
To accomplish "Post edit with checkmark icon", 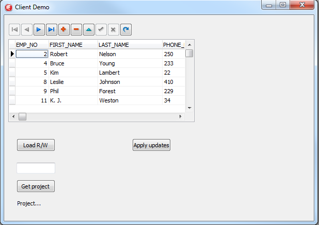I will pyautogui.click(x=101, y=30).
